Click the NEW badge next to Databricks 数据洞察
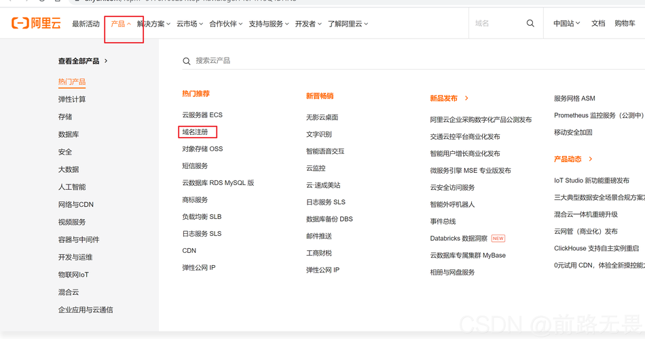The height and width of the screenshot is (339, 645). (498, 239)
